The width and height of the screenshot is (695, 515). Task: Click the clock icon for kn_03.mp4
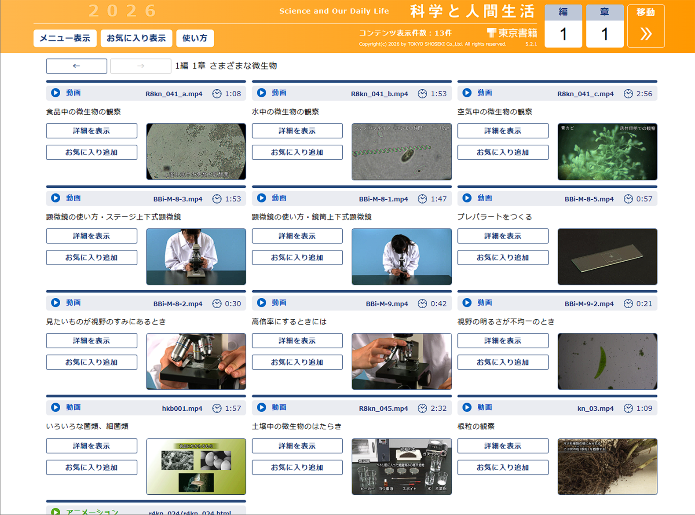pyautogui.click(x=628, y=408)
